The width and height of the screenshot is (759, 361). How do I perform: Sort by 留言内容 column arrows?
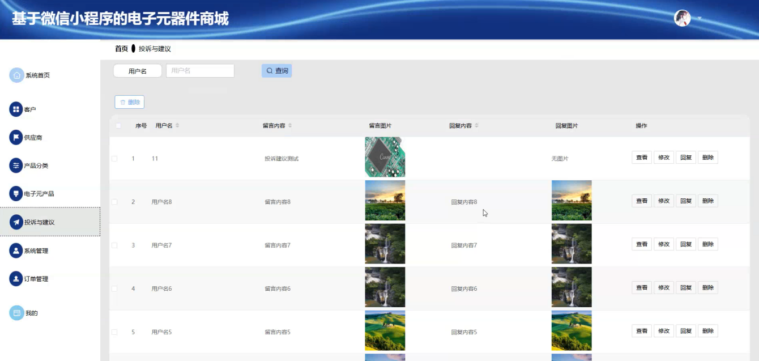point(290,126)
